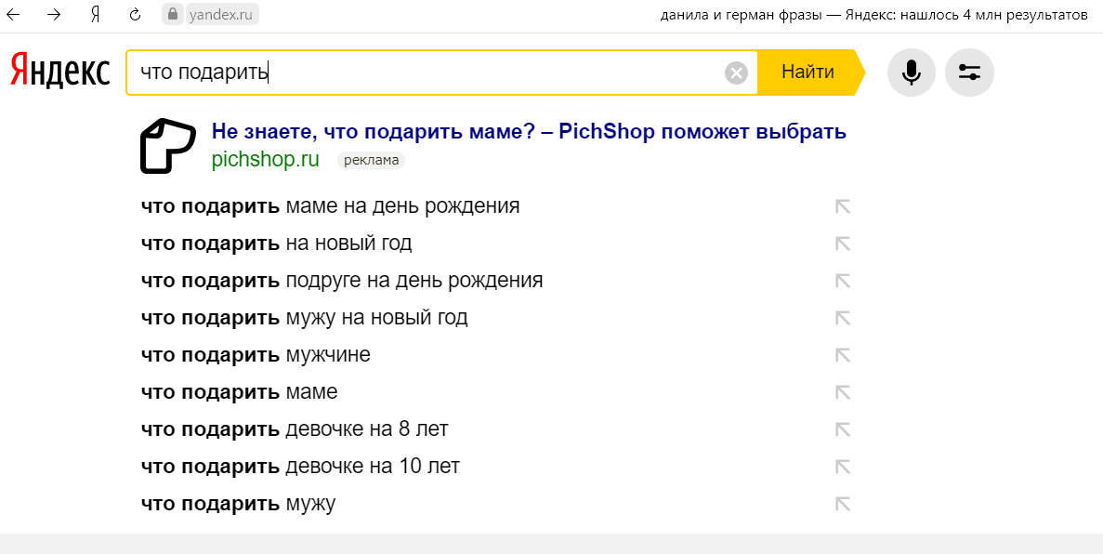The width and height of the screenshot is (1103, 554).
Task: Open search settings sliders icon
Action: [969, 72]
